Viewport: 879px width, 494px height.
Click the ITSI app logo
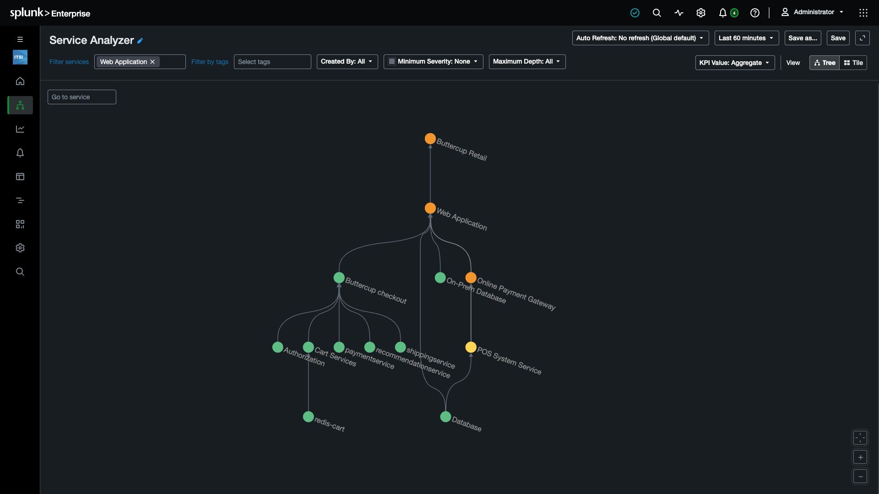click(20, 57)
